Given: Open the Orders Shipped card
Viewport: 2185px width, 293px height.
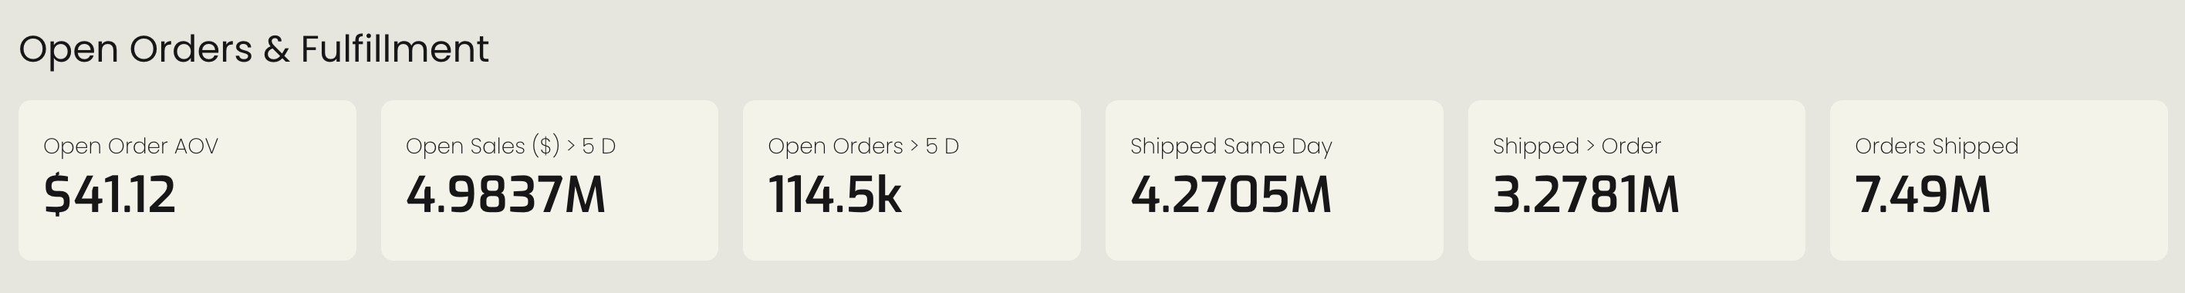Looking at the screenshot, I should [1998, 180].
